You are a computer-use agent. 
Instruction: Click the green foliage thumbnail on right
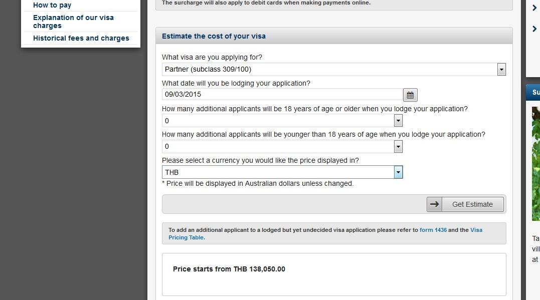click(536, 163)
